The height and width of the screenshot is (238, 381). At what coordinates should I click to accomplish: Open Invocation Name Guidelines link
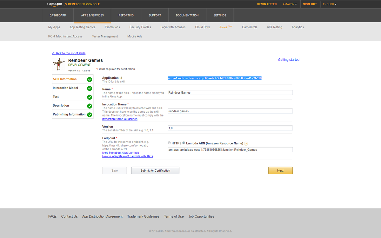pos(120,119)
